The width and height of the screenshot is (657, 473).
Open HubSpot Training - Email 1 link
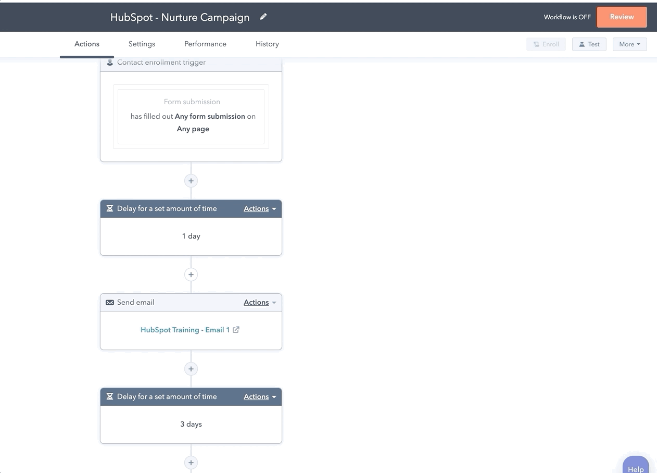coord(185,330)
